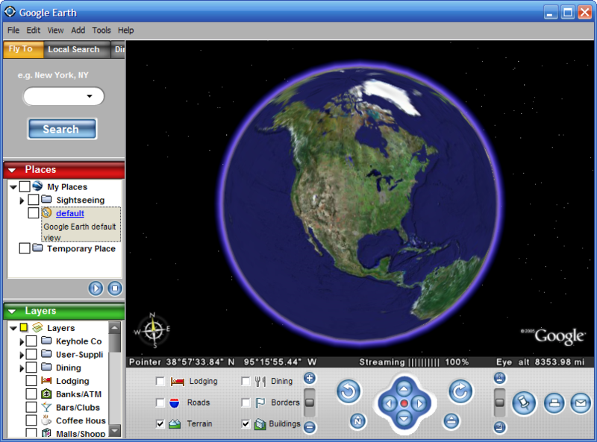Zoom in with the plus button

(x=310, y=378)
